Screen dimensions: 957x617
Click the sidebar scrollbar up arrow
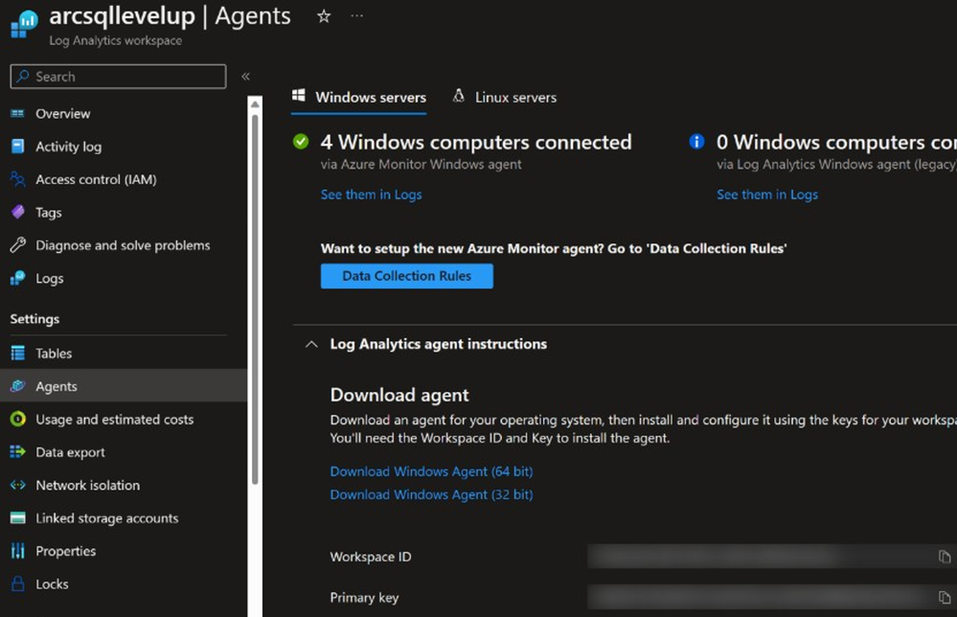click(x=255, y=104)
